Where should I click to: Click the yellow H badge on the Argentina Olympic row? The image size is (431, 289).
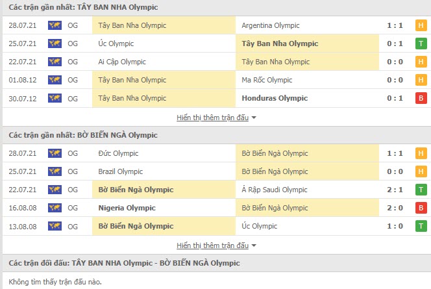pos(421,25)
